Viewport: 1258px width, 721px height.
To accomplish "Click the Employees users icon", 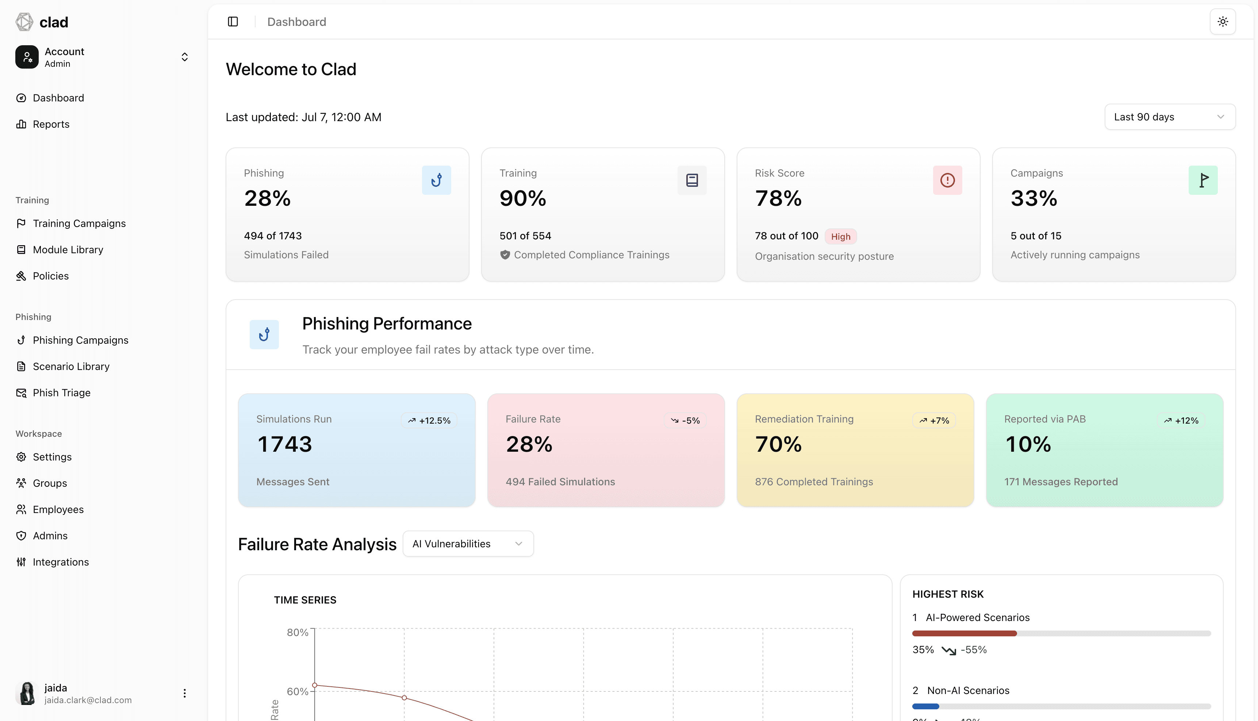I will [21, 509].
